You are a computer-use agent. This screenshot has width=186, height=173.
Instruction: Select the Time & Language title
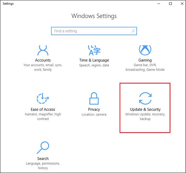[94, 60]
